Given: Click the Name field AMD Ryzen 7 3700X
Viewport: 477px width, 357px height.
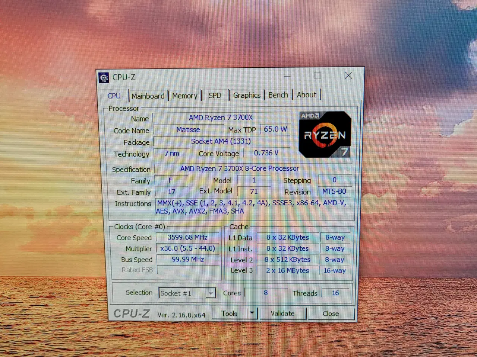Looking at the screenshot, I should (221, 118).
